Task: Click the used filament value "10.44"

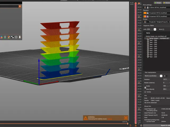Action: tap(163, 113)
